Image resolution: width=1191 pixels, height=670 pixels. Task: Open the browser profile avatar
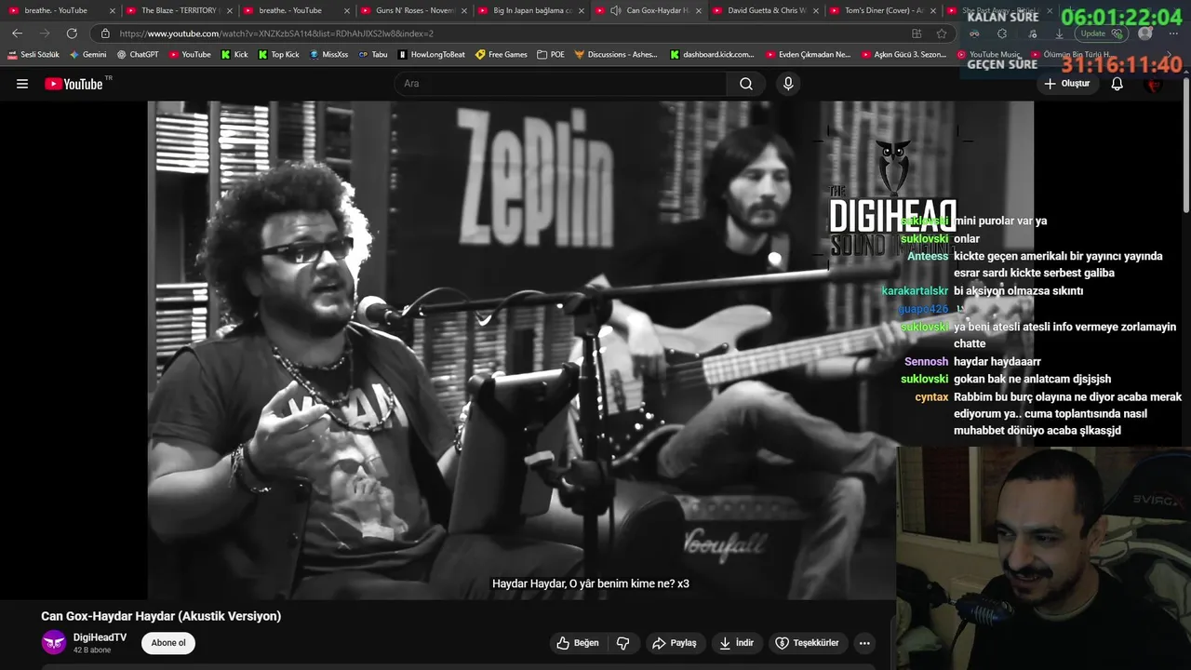1145,33
